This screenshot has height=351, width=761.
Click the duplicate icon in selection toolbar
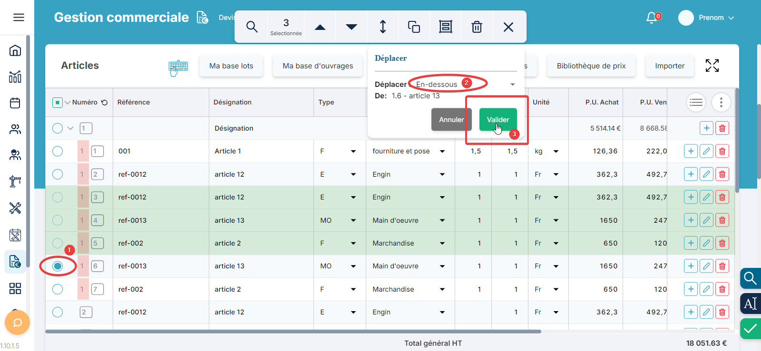point(414,27)
